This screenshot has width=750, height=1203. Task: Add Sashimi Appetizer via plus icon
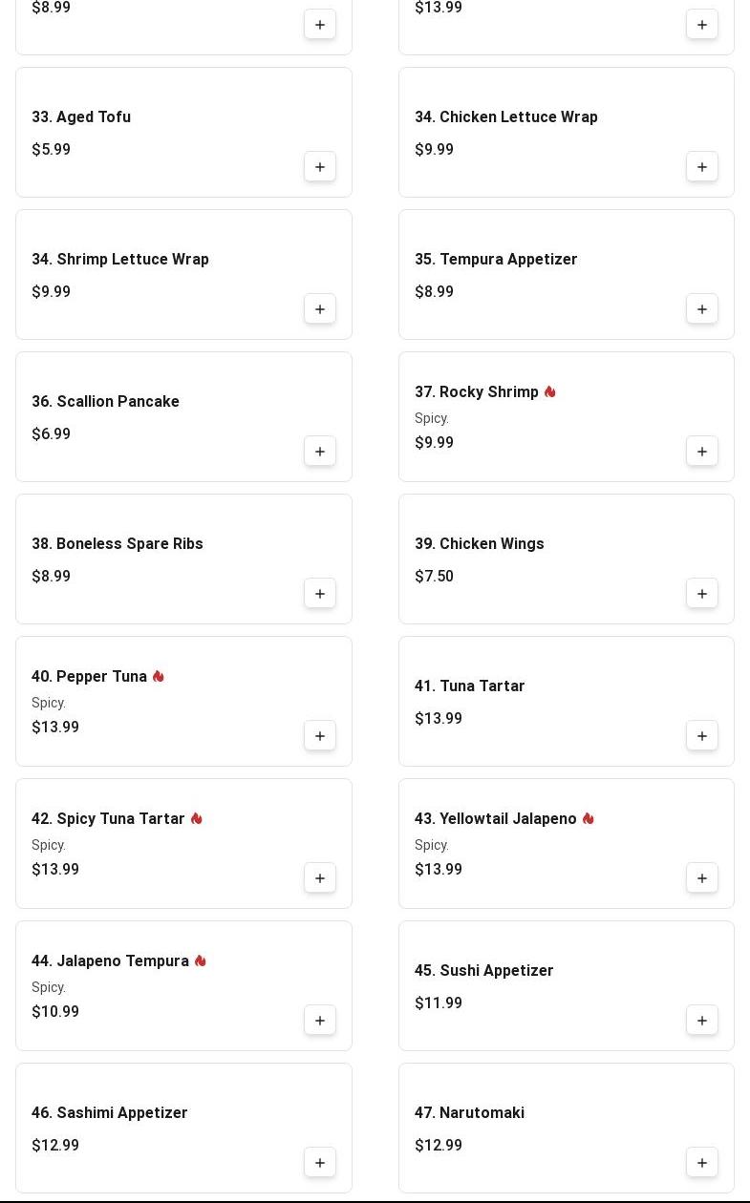(x=320, y=1163)
